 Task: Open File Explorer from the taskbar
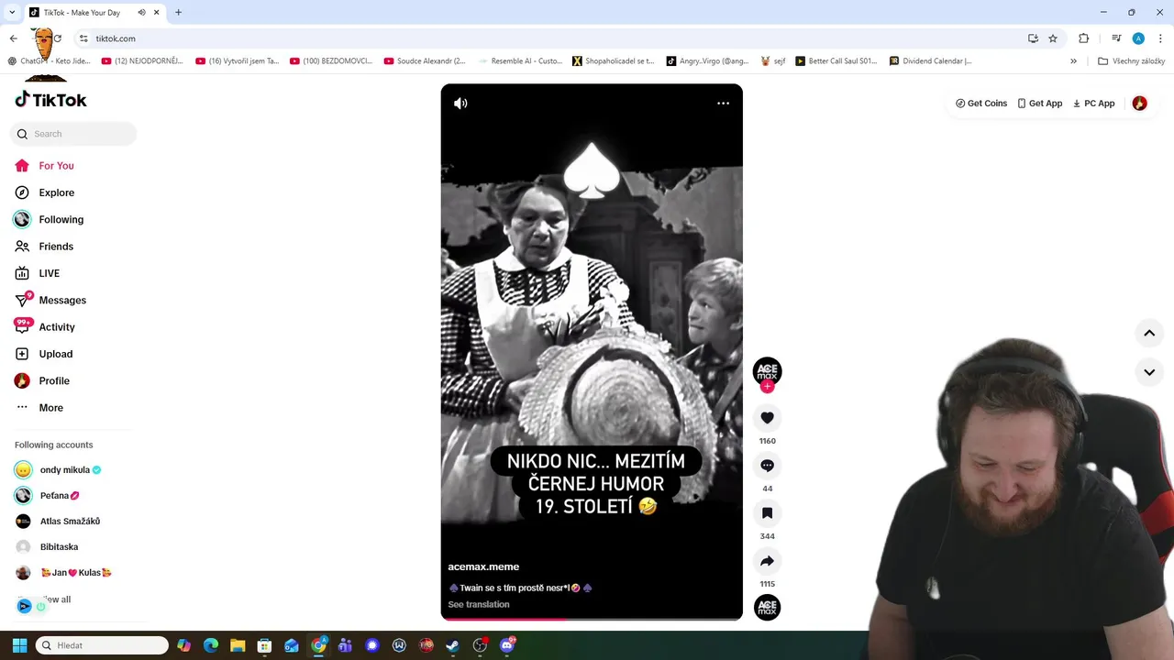238,645
